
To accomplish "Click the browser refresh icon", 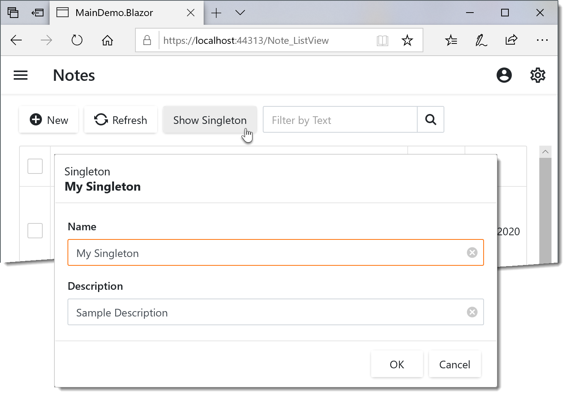I will point(77,40).
